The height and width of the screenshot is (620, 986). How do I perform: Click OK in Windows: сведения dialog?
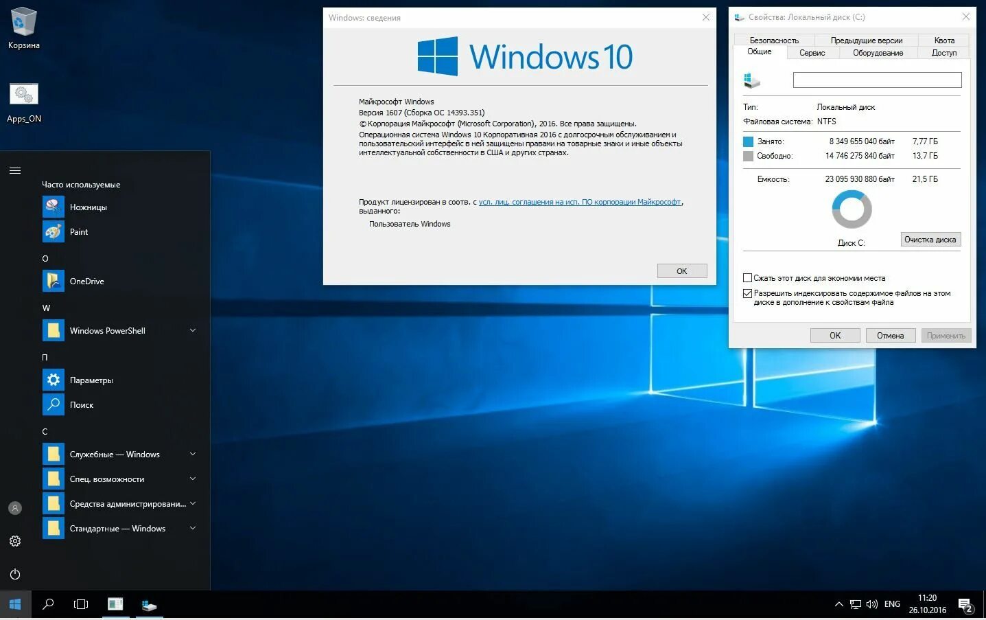pos(682,271)
